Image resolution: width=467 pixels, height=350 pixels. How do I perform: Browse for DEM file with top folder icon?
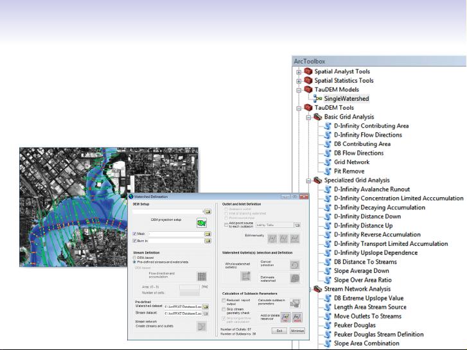click(207, 211)
